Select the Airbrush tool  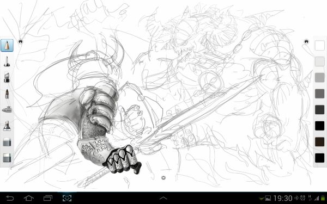[x=7, y=61]
